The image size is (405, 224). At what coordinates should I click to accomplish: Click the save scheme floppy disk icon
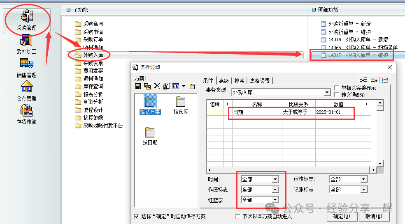point(138,86)
